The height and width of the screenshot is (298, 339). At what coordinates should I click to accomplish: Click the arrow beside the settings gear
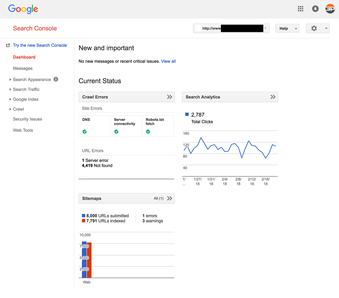pos(326,28)
